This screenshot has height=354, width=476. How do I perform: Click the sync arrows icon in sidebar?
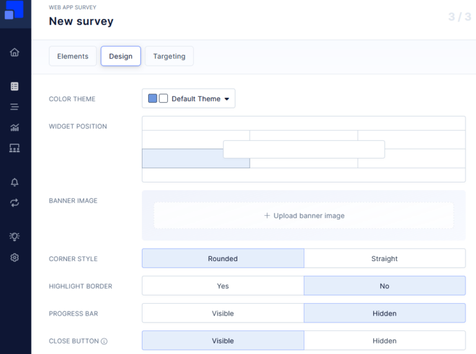click(15, 203)
